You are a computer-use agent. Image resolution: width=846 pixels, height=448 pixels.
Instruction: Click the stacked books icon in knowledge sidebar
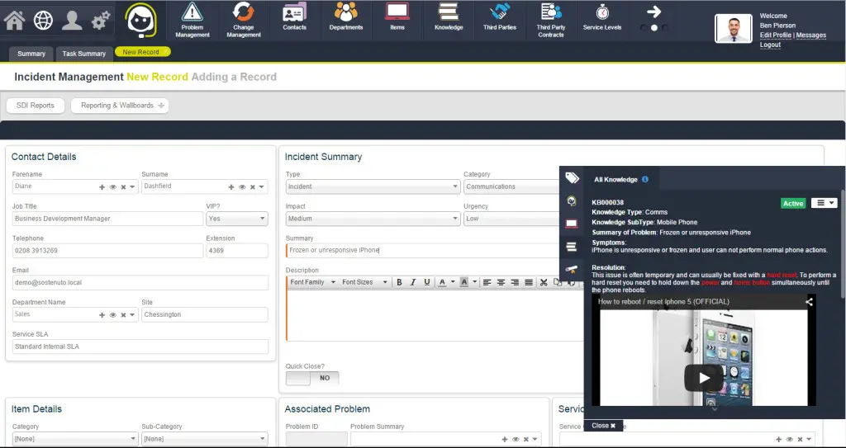click(x=572, y=247)
